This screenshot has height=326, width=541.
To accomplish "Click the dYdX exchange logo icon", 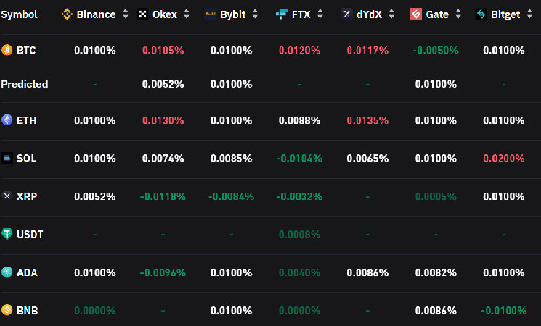I will click(347, 14).
